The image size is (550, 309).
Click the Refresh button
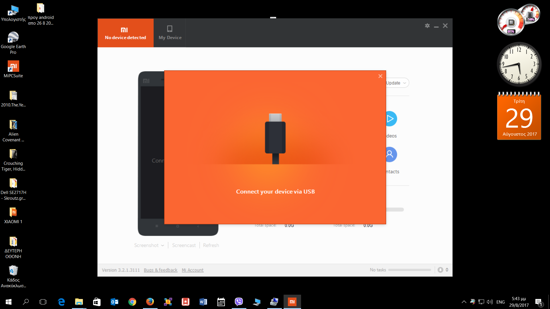coord(211,245)
